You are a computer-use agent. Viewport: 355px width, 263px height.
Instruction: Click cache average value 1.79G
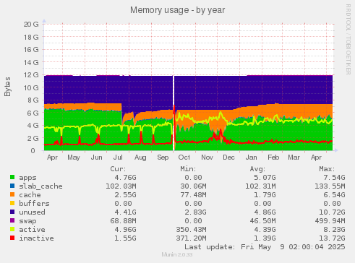pyautogui.click(x=265, y=195)
